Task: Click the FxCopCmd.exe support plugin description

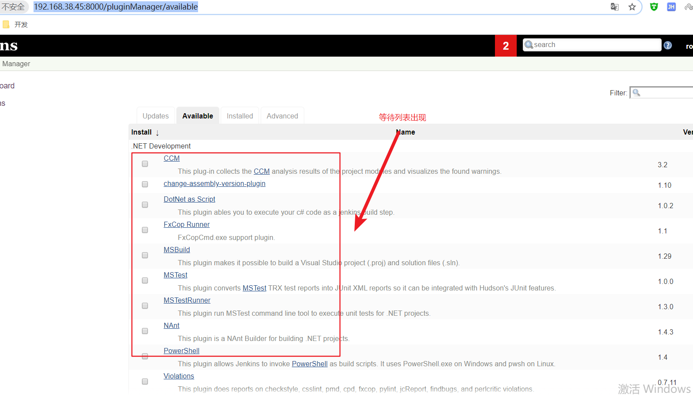Action: coord(226,237)
